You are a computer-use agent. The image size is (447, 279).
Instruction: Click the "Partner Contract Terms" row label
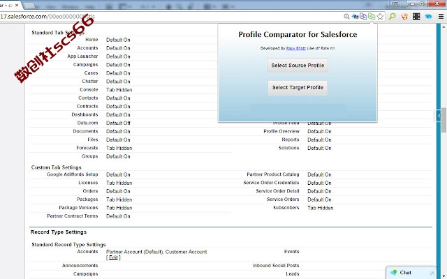pyautogui.click(x=73, y=216)
